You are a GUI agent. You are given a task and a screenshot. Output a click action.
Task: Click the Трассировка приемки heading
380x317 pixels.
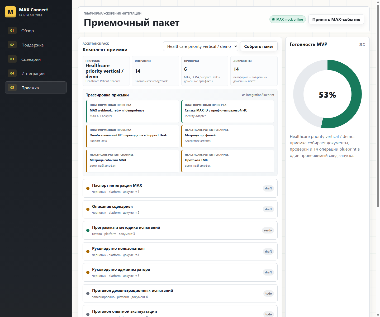point(107,95)
